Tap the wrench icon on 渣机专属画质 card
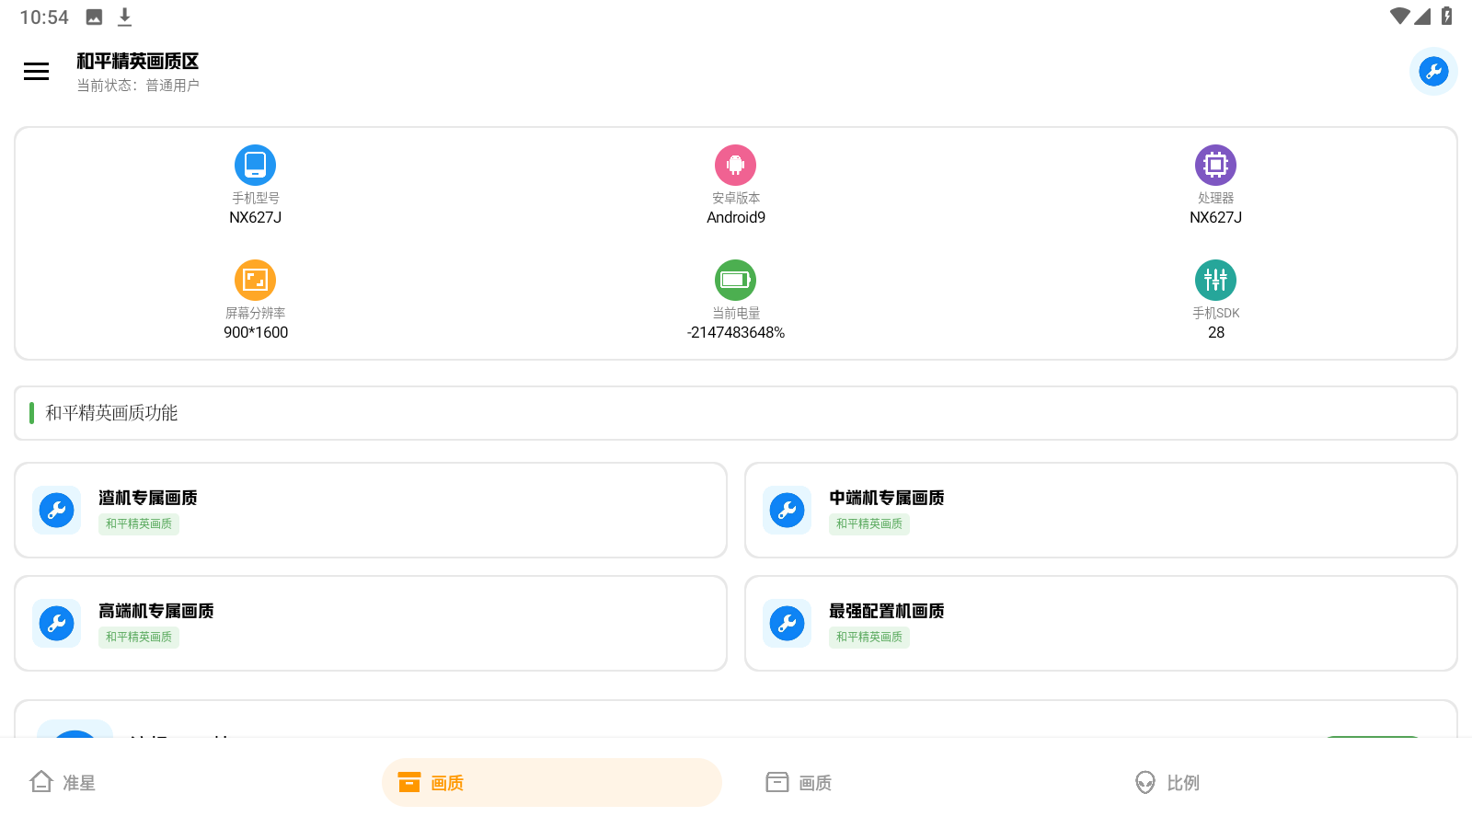The height and width of the screenshot is (828, 1472). pos(56,510)
